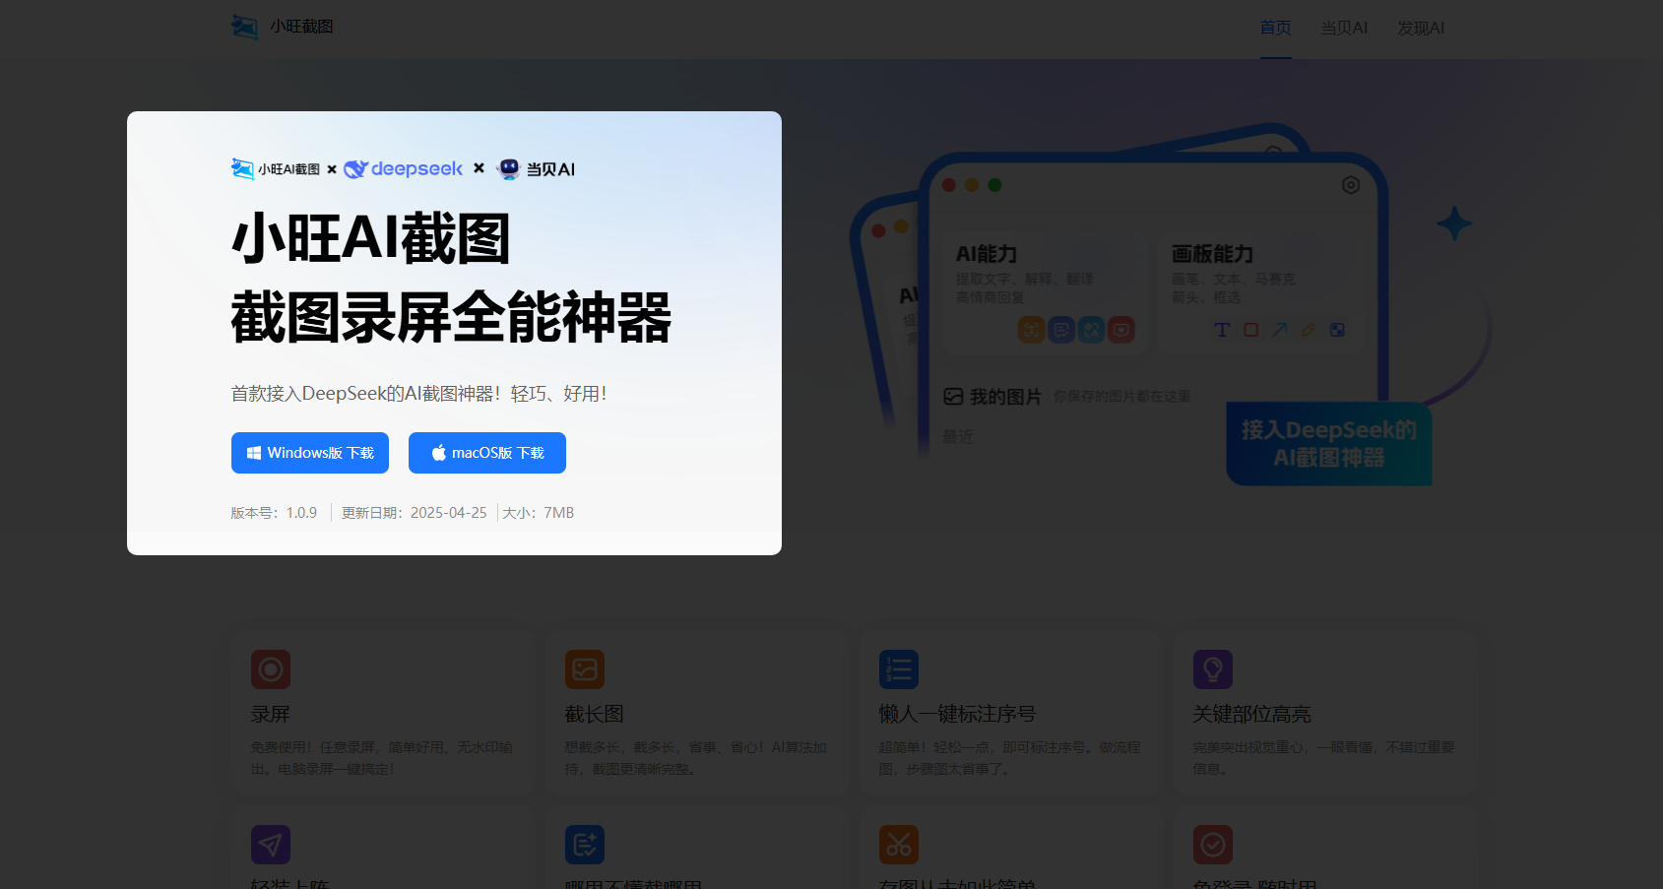Switch to the 当贝AI tab
The image size is (1663, 889).
click(x=1343, y=28)
